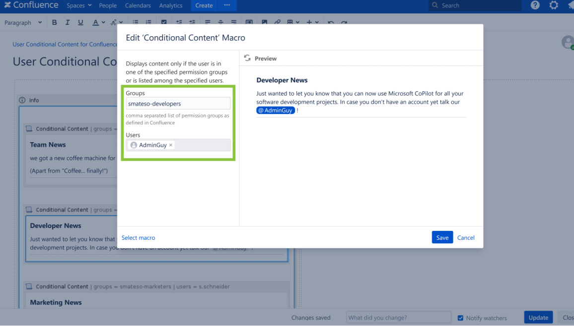Image resolution: width=574 pixels, height=326 pixels.
Task: Open the Spaces dropdown menu
Action: 79,5
